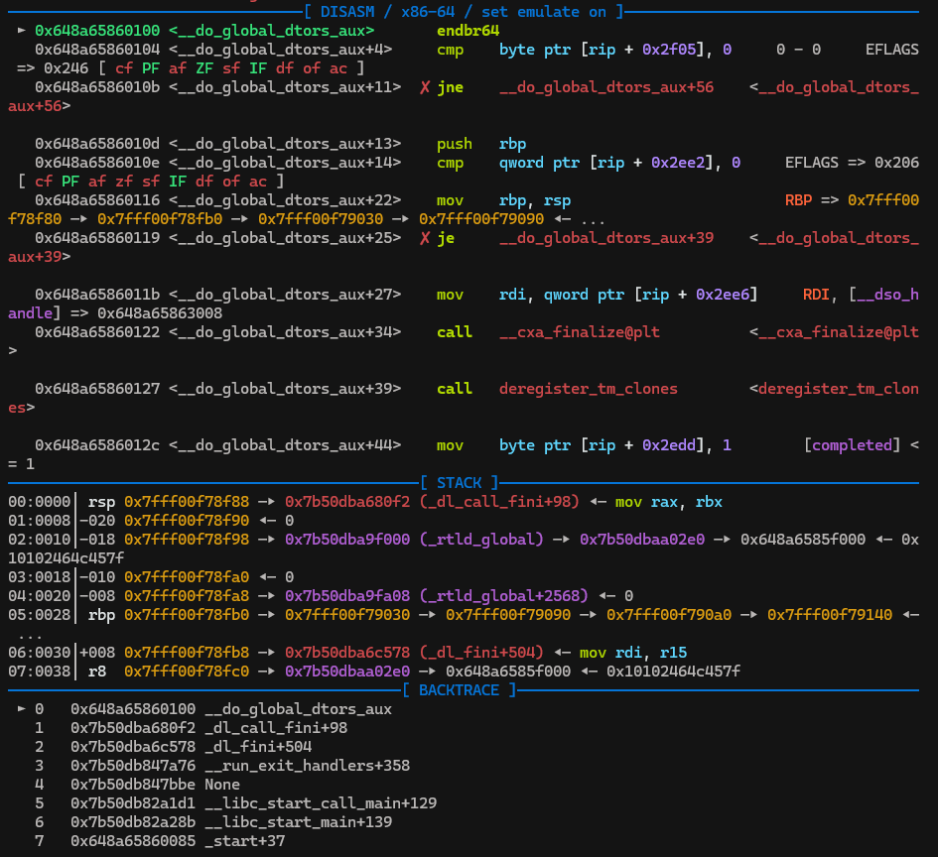The image size is (938, 857).
Task: Click the rbp register label in stack
Action: coord(101,615)
